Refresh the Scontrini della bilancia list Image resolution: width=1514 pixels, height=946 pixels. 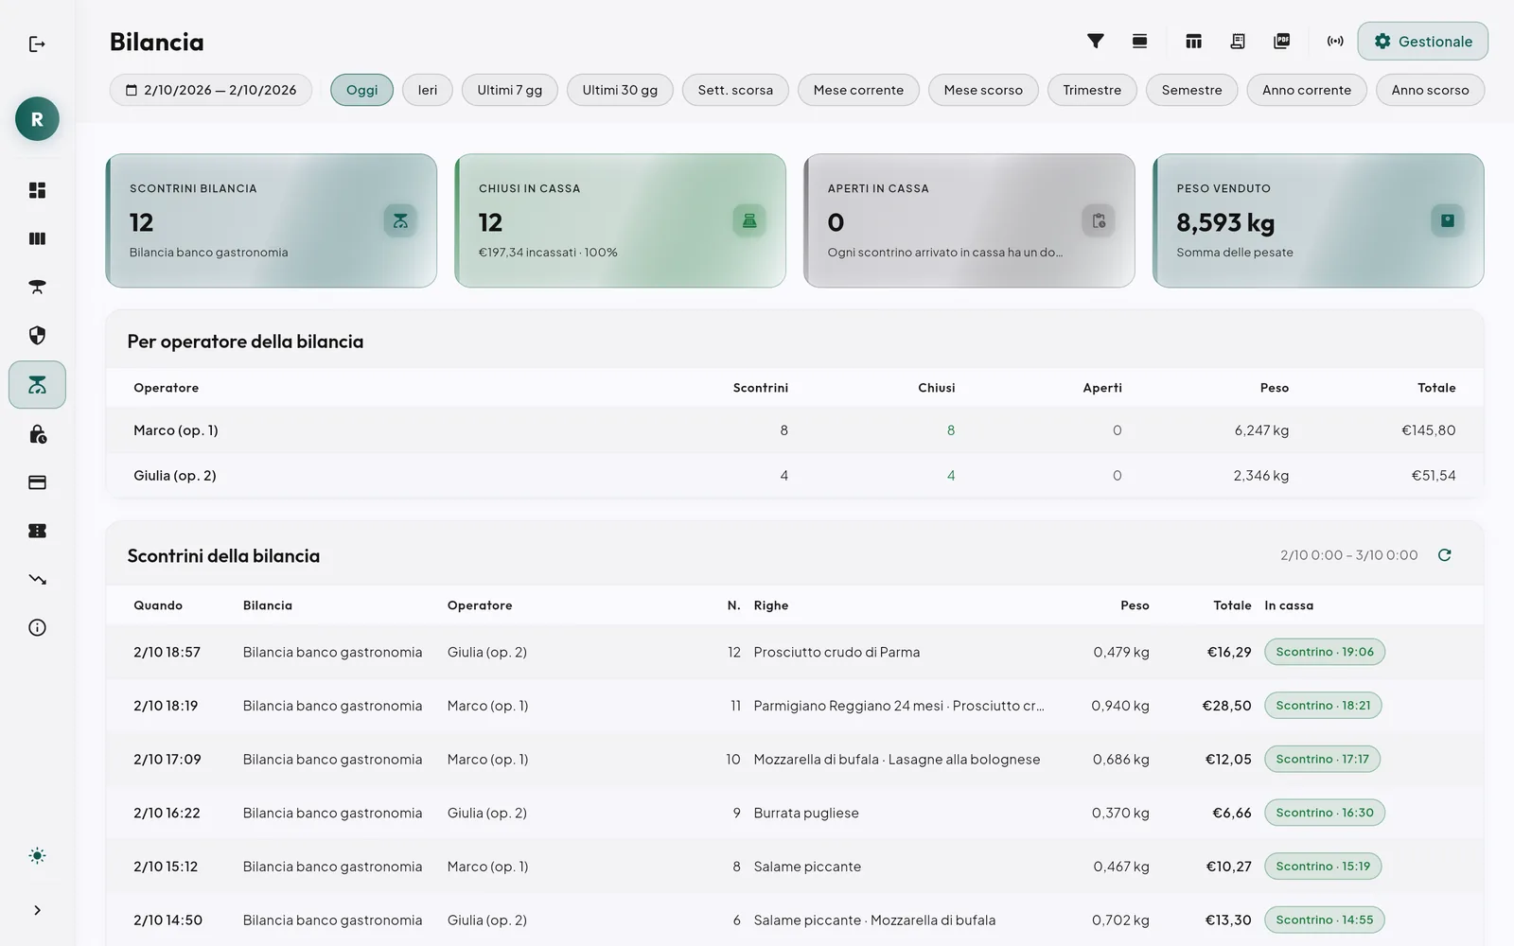point(1444,555)
